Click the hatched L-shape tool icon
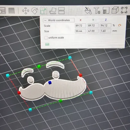130x130 pixels. click(106, 10)
